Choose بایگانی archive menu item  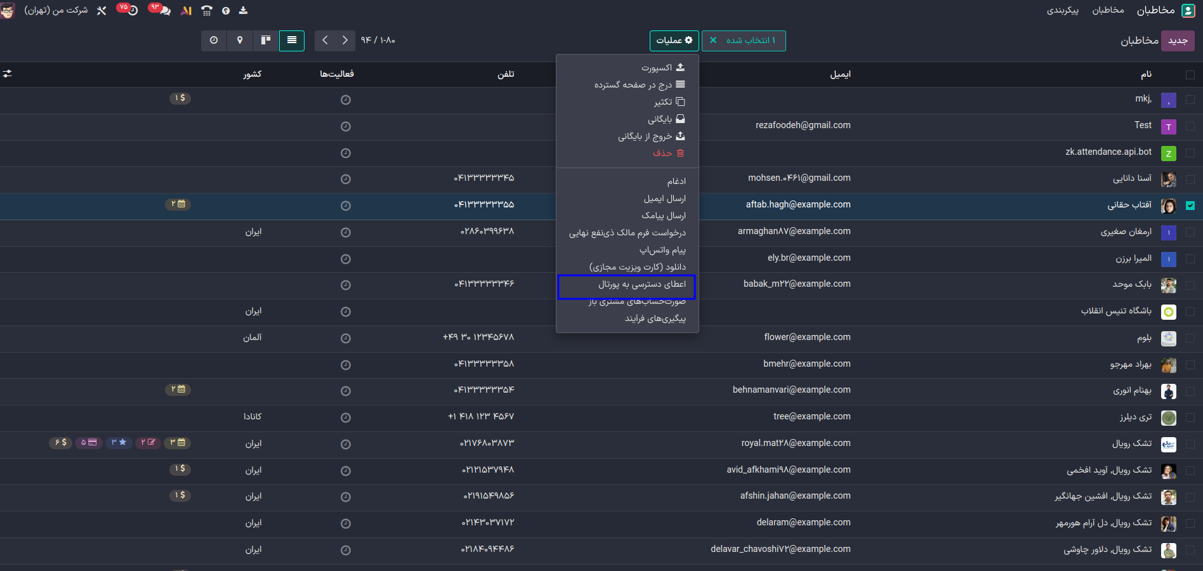(x=628, y=119)
